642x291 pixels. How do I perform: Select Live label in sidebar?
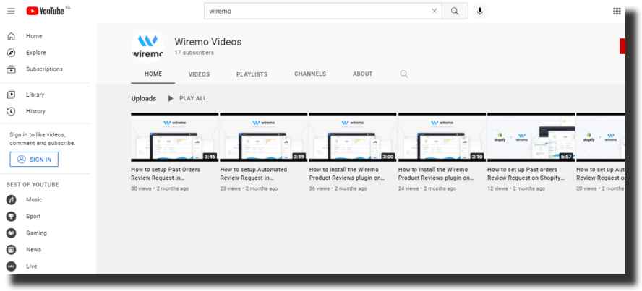pyautogui.click(x=32, y=266)
